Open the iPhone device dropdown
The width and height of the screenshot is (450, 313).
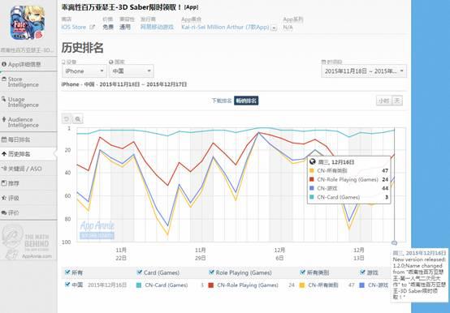pyautogui.click(x=84, y=71)
